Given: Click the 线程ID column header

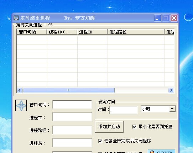Looking at the screenshot, I should pos(62,32).
